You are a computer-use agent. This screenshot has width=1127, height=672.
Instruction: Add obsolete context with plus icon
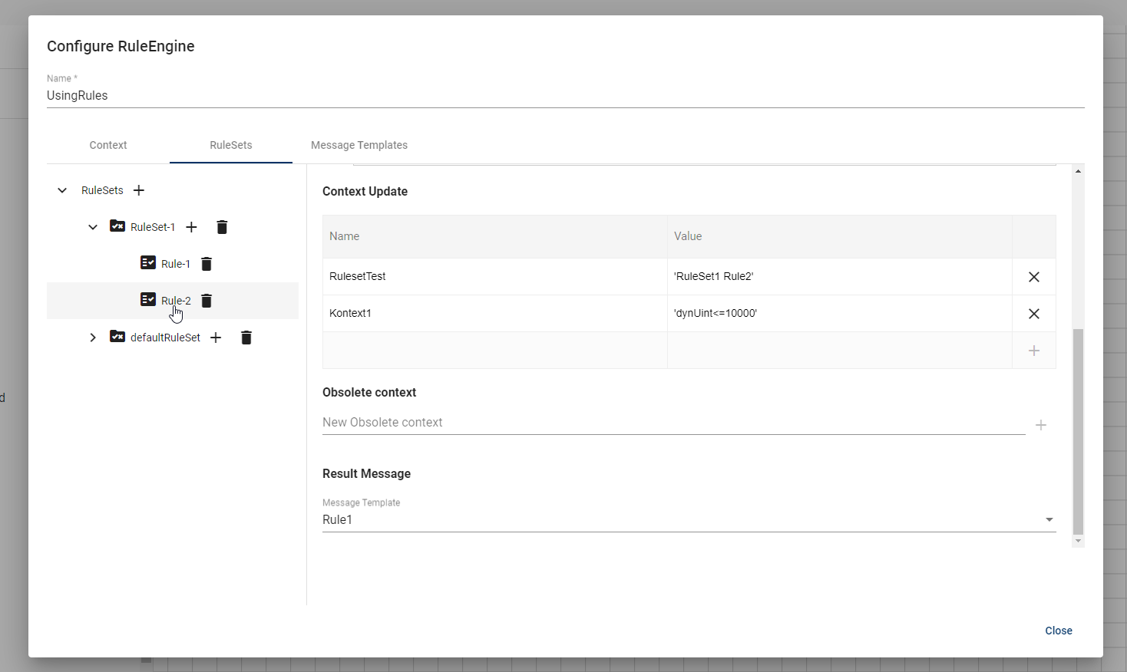tap(1041, 425)
